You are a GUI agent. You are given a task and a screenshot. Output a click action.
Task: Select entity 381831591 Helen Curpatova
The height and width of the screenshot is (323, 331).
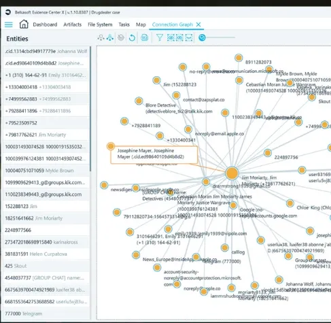click(46, 254)
